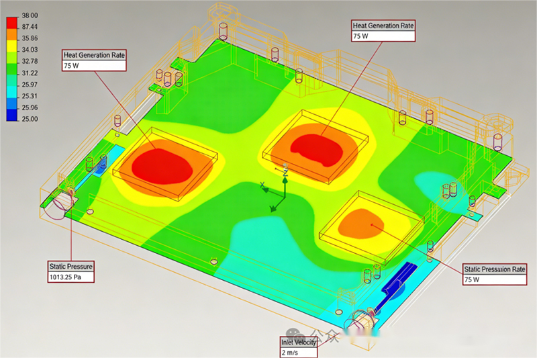Select the green Y axis arrow of the triad
The image size is (537, 358).
click(x=277, y=204)
